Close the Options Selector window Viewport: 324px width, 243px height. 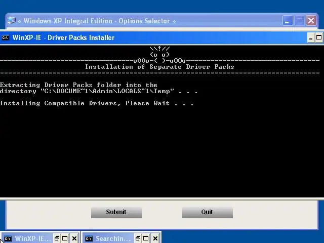point(311,21)
